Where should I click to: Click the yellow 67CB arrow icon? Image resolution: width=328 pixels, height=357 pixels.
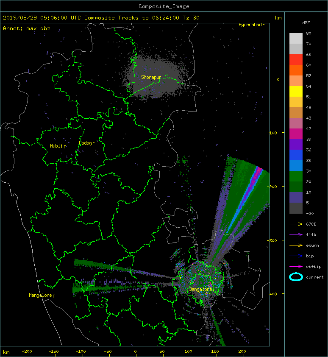[296, 224]
